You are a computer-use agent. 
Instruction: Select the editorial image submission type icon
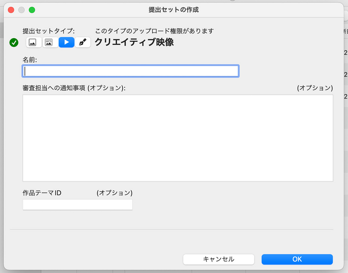[x=50, y=42]
